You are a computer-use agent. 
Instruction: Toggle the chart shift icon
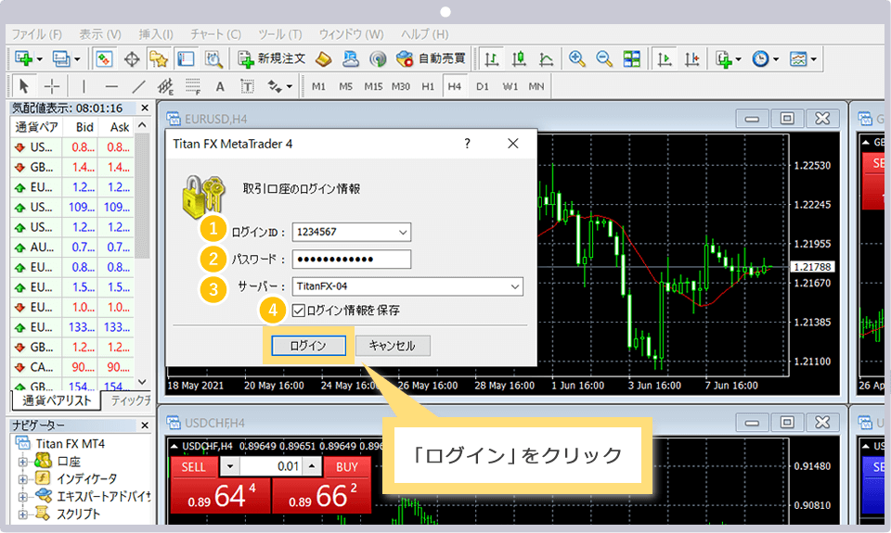[691, 58]
